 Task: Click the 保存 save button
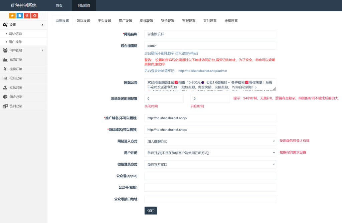pyautogui.click(x=151, y=211)
